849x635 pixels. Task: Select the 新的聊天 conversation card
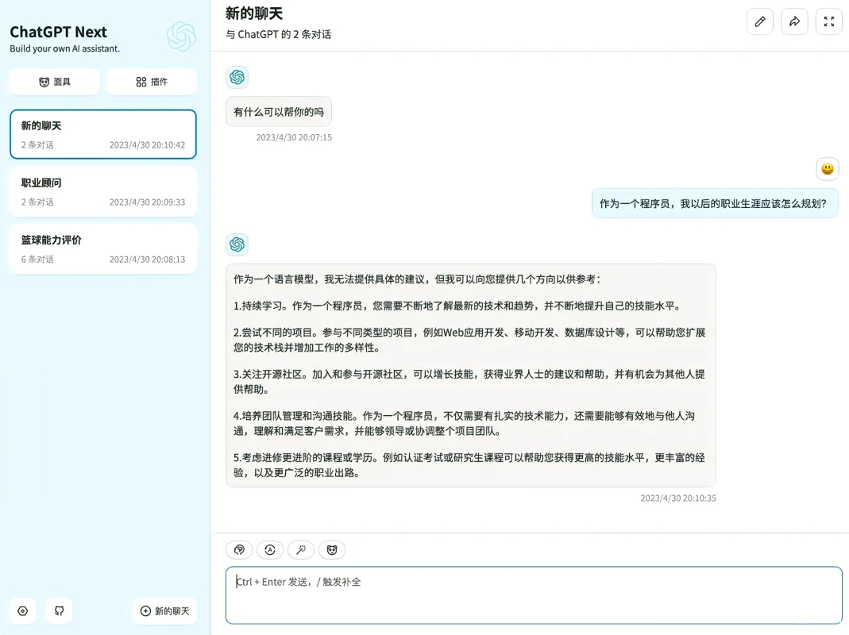click(x=103, y=134)
